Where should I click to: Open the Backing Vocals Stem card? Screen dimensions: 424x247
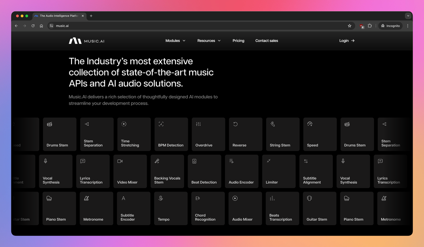click(x=167, y=171)
